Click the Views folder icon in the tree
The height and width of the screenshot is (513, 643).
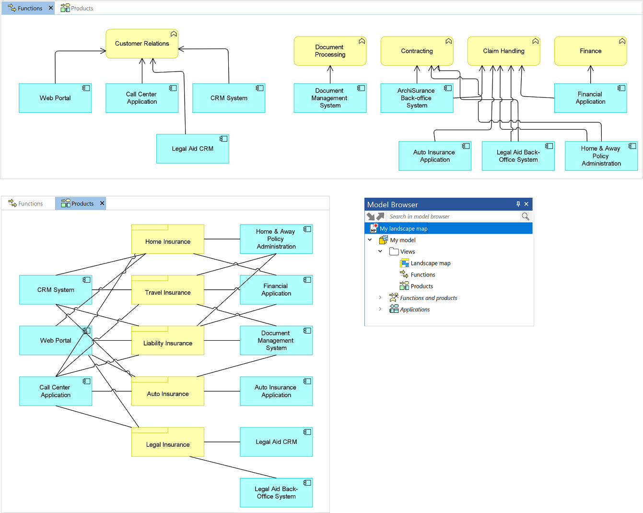pos(394,251)
